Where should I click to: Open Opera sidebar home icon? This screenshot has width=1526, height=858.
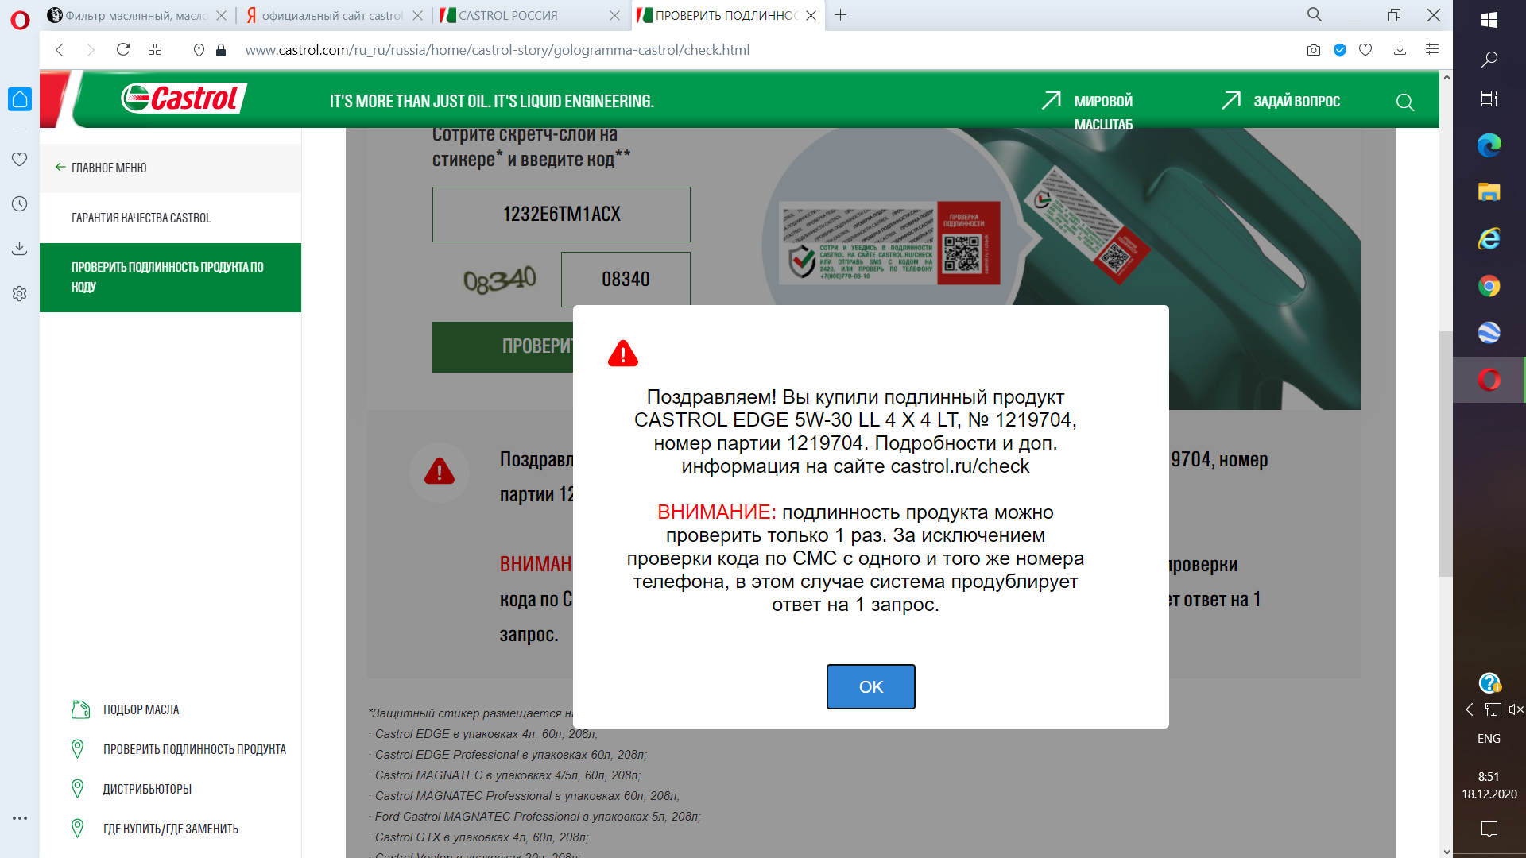[20, 99]
